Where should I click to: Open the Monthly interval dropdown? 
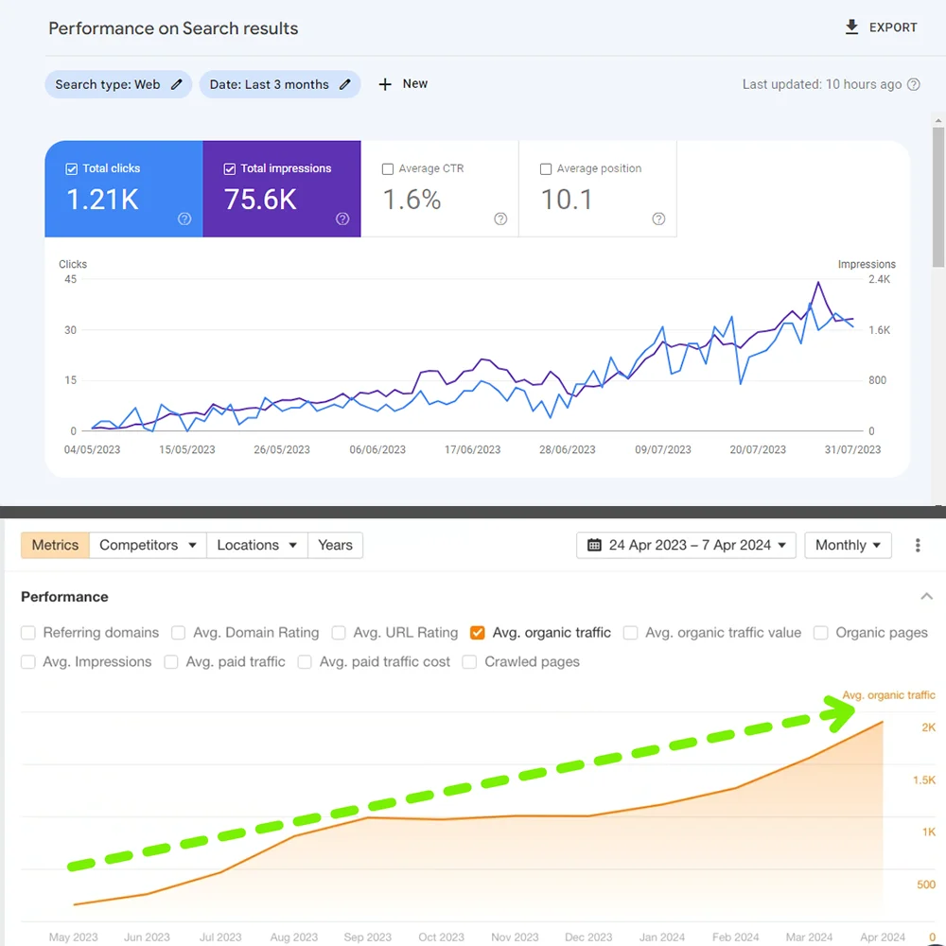[848, 545]
